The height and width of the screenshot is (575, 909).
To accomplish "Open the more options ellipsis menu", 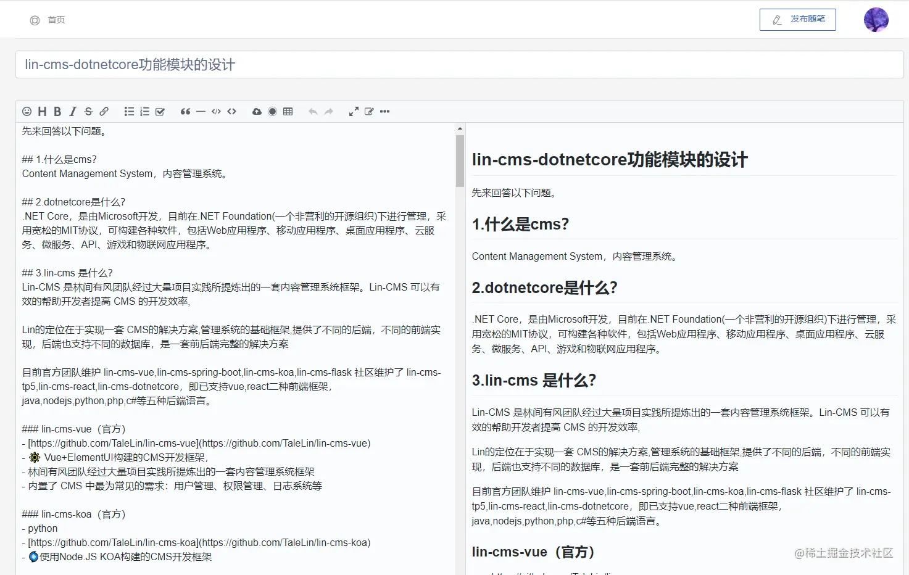I will 384,112.
